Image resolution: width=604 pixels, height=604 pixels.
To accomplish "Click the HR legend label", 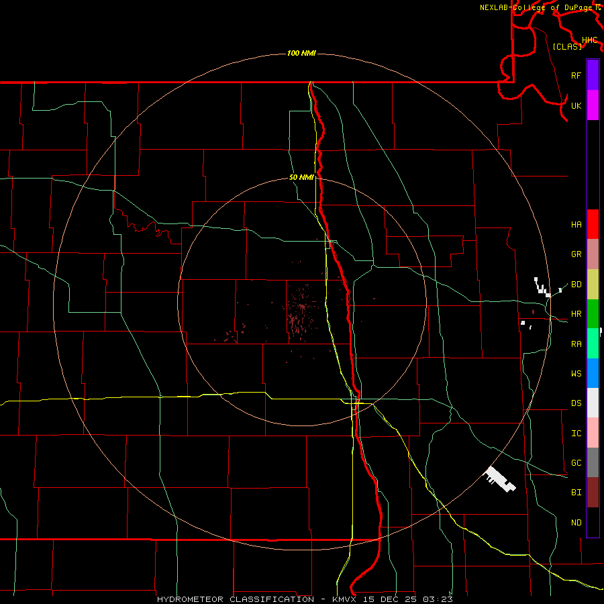I will click(x=576, y=314).
